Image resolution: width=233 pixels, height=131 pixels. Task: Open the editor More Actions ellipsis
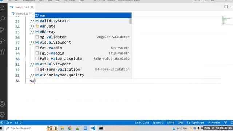click(x=232, y=7)
